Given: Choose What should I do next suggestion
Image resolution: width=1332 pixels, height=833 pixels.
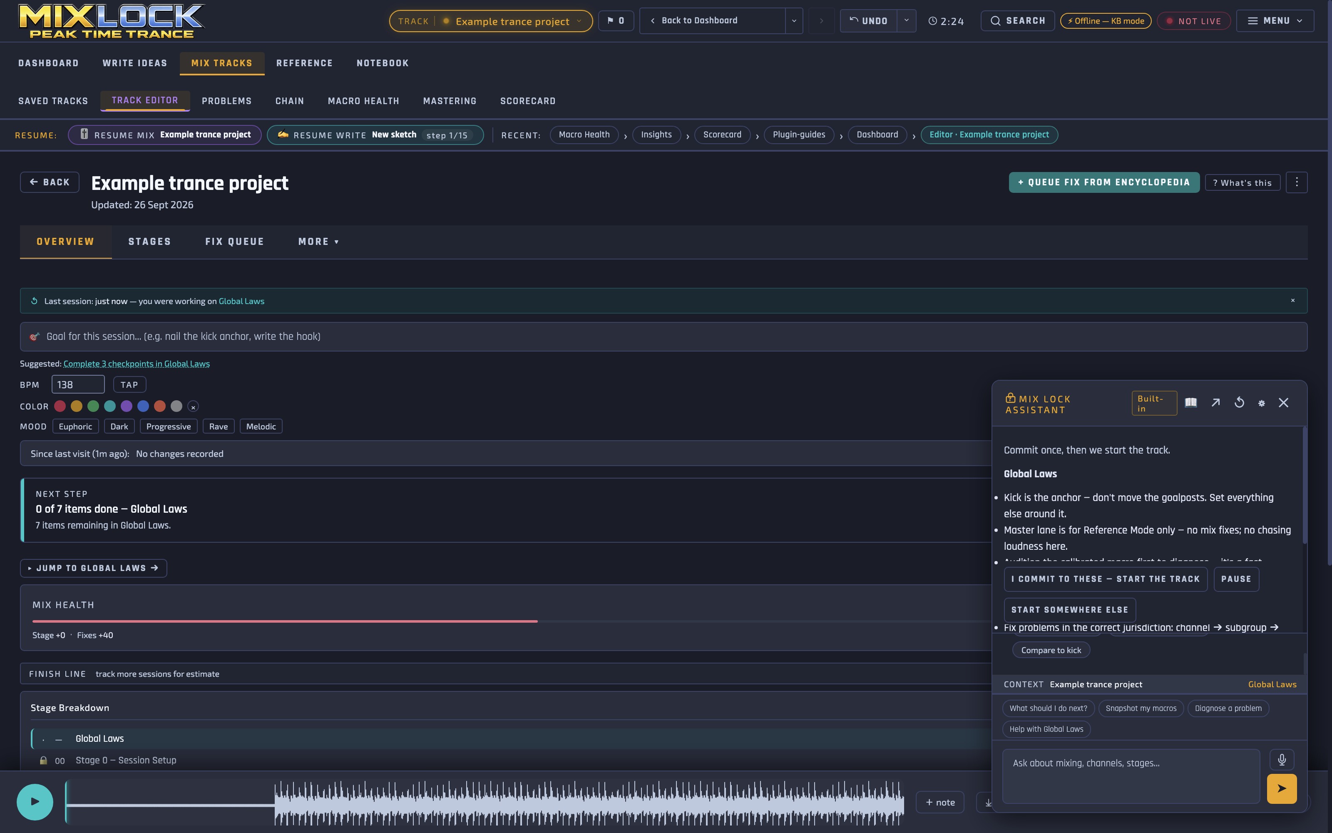Looking at the screenshot, I should tap(1048, 708).
